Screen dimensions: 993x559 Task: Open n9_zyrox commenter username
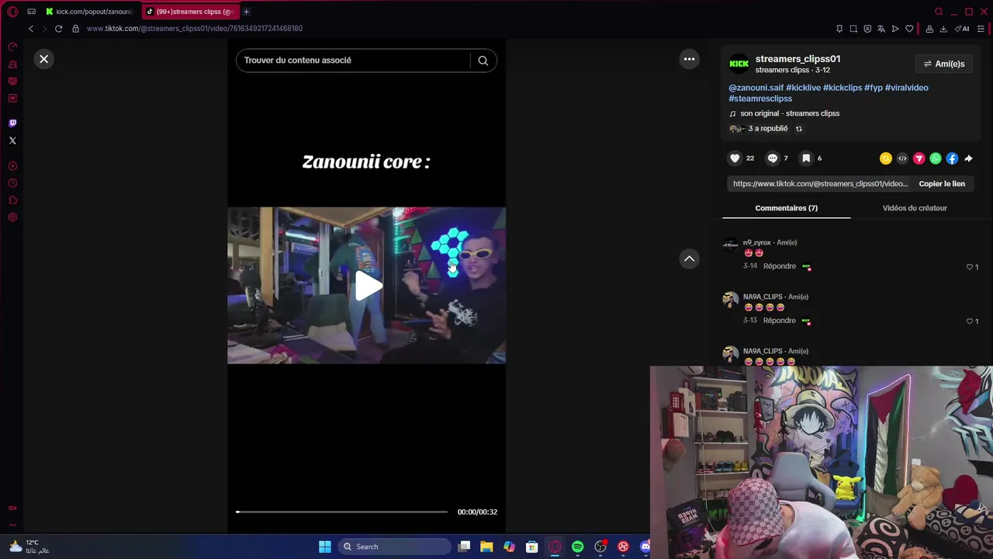(757, 243)
